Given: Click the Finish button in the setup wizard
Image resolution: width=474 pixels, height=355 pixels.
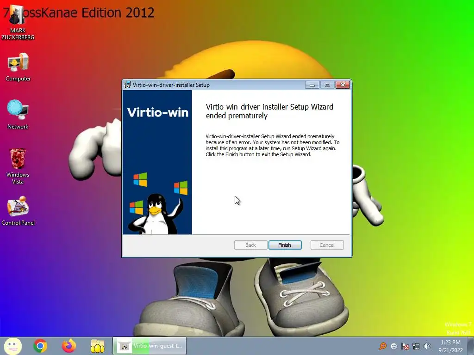Looking at the screenshot, I should point(285,245).
